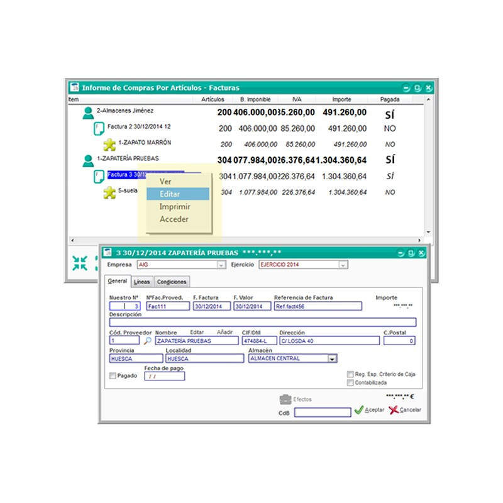Switch to the Condiciones tab

pyautogui.click(x=171, y=282)
